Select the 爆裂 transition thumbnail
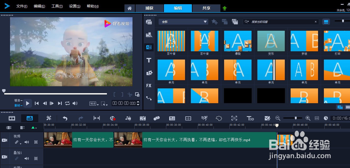Screen dimensions: 350x168 238,41
